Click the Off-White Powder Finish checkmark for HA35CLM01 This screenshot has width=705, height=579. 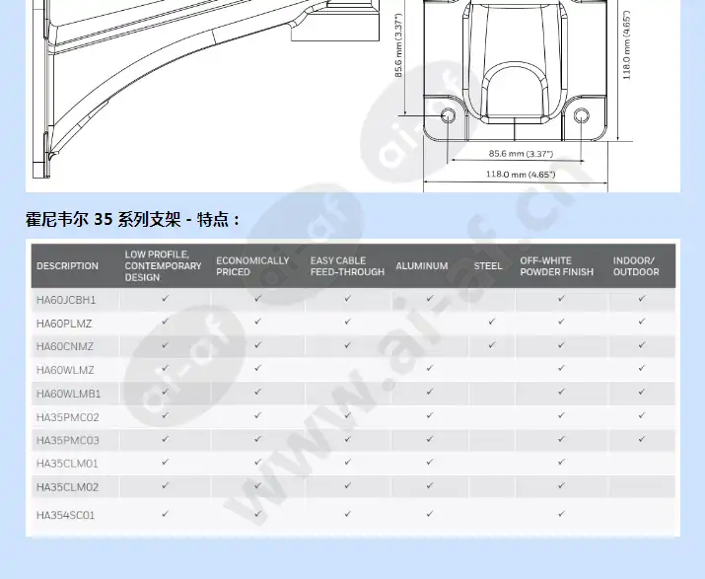[561, 462]
